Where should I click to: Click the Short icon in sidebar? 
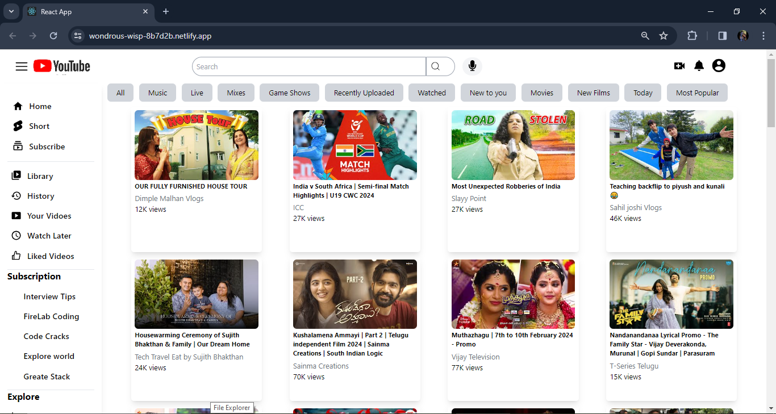tap(18, 126)
